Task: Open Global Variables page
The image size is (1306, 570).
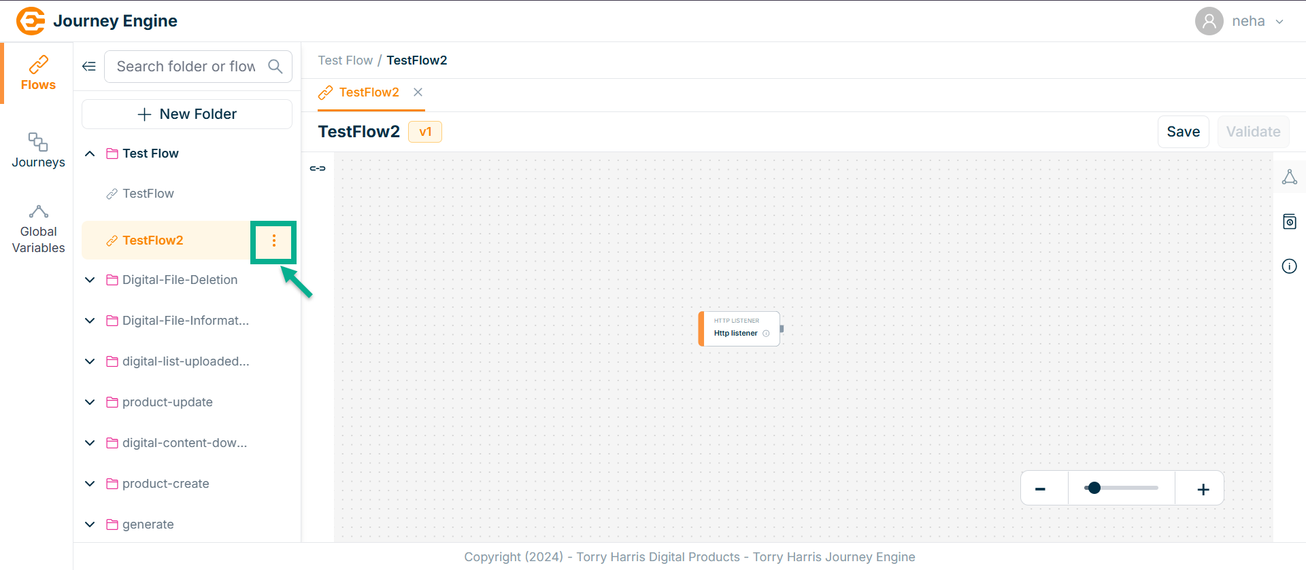Action: [x=38, y=230]
